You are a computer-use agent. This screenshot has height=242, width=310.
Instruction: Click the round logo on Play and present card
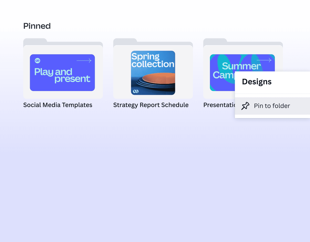[37, 60]
